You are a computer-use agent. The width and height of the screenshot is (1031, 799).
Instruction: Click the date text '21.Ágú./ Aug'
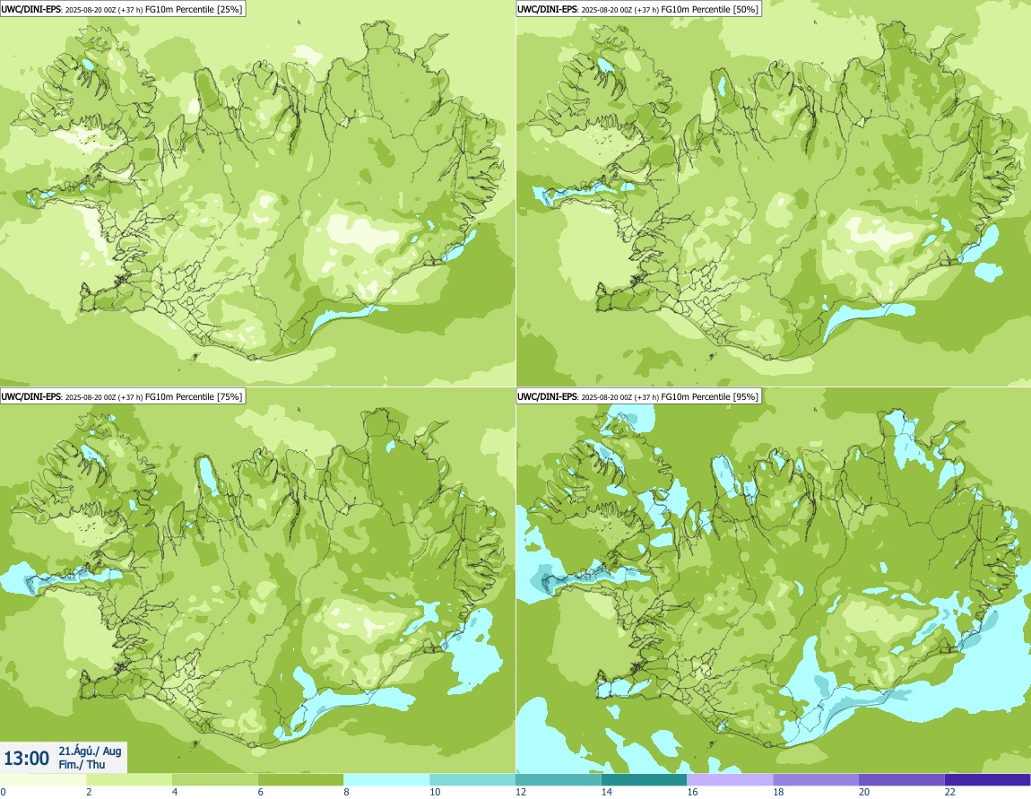90,751
